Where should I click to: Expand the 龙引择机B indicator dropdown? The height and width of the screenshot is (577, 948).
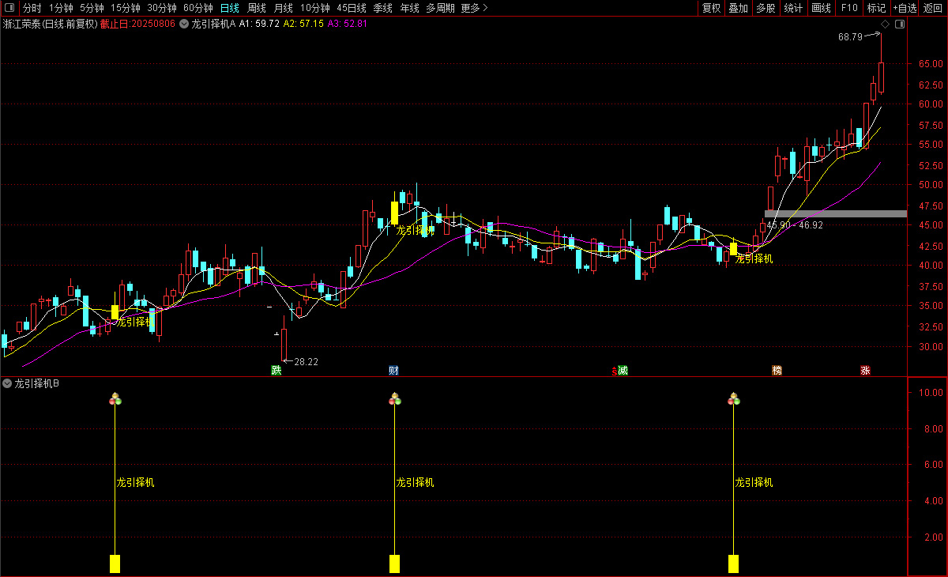click(7, 384)
